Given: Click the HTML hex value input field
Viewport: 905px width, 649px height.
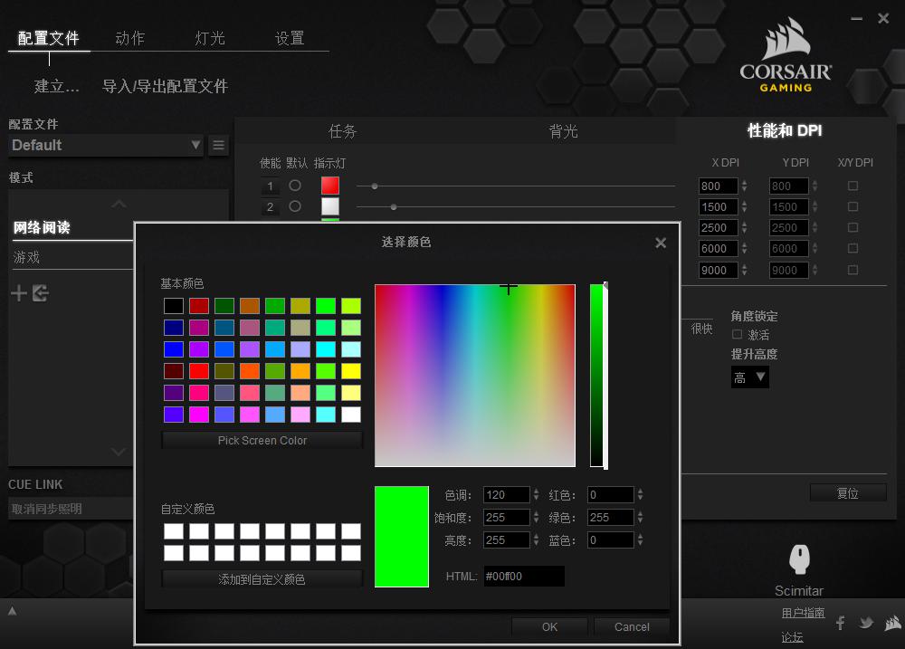Looking at the screenshot, I should [x=524, y=576].
